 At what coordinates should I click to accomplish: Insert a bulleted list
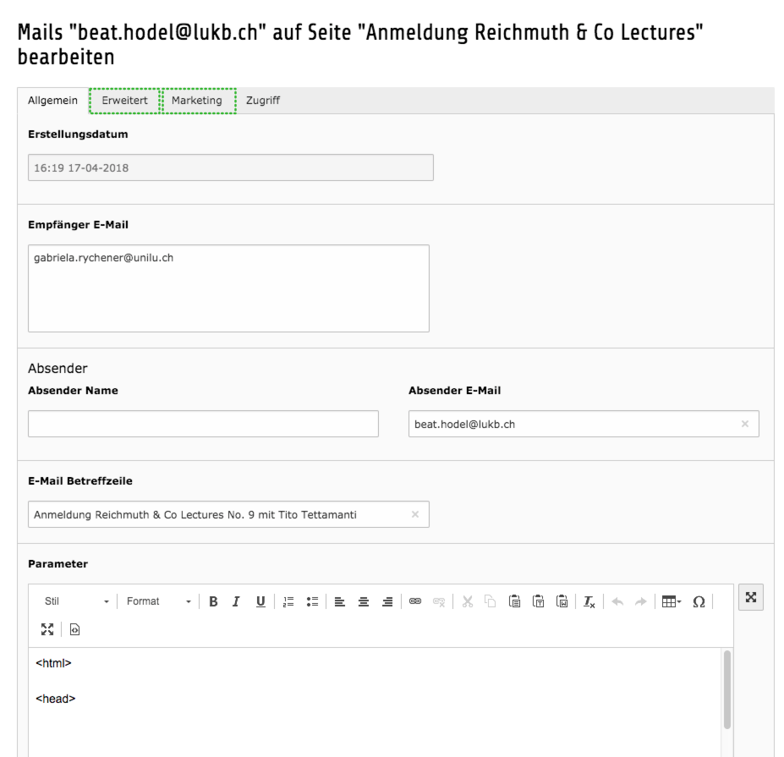coord(312,601)
